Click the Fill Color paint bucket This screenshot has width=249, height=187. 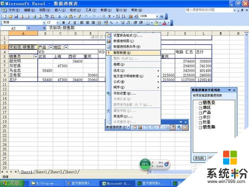pos(156,22)
